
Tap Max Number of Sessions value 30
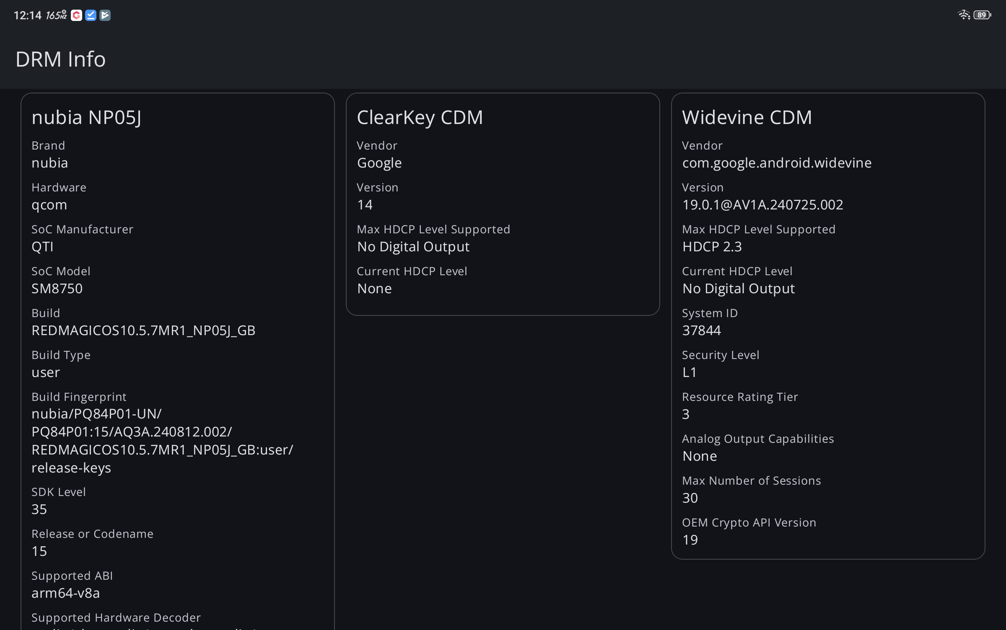click(x=690, y=498)
